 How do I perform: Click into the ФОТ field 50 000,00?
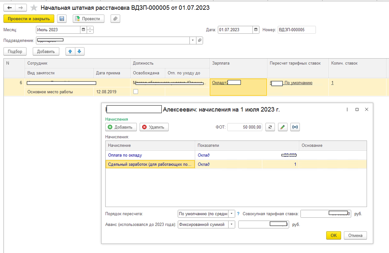tap(245, 127)
